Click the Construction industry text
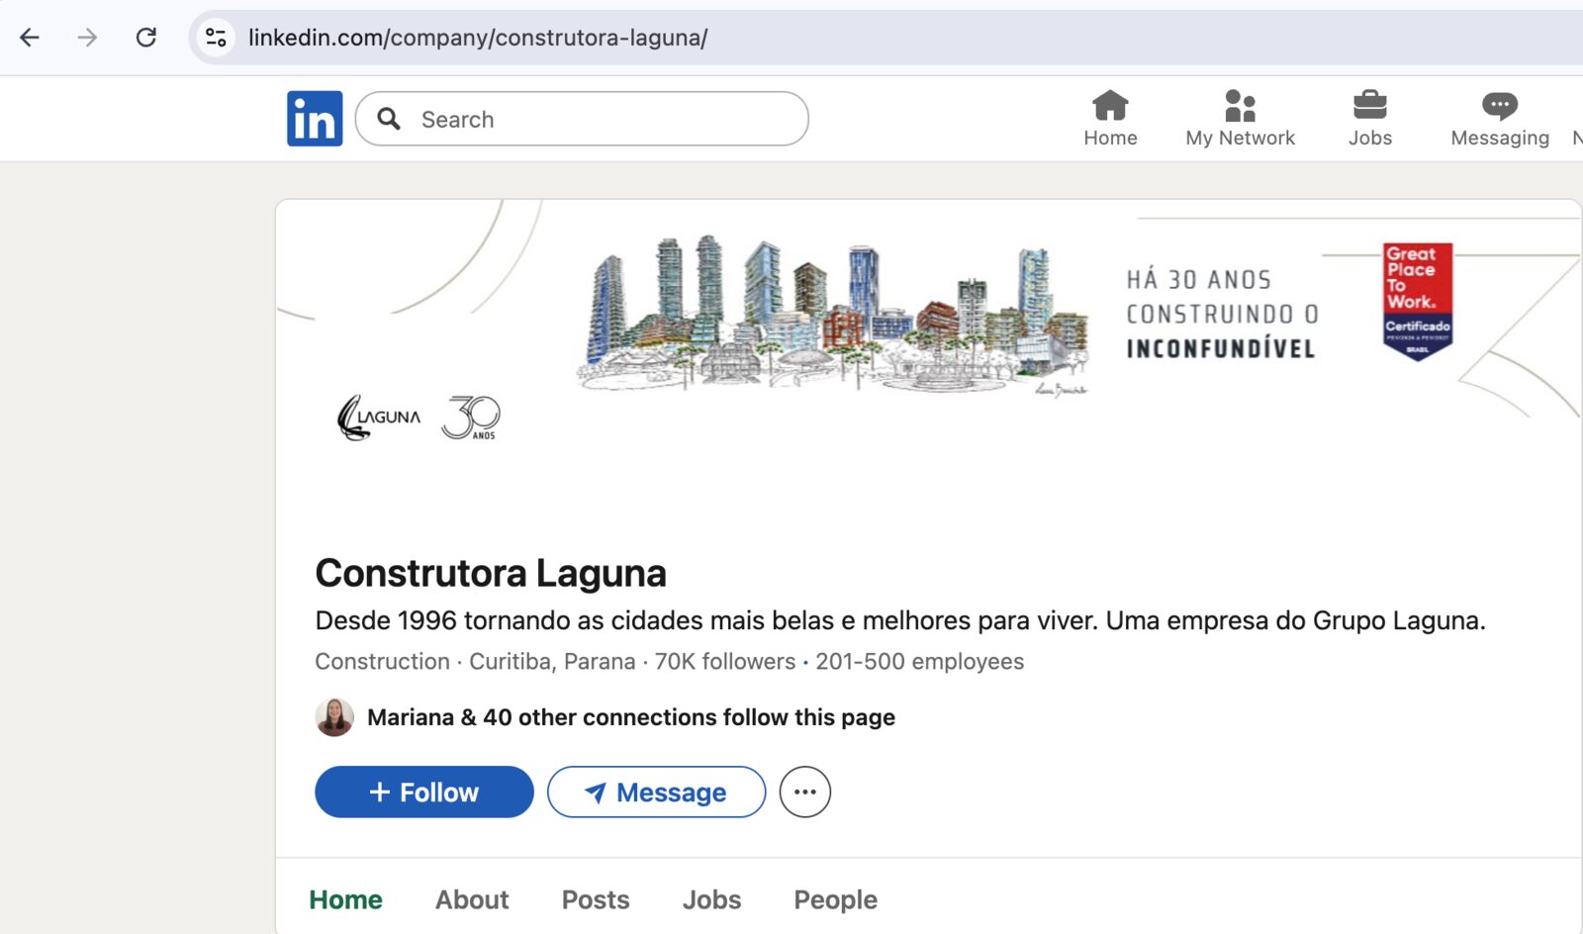 (382, 661)
